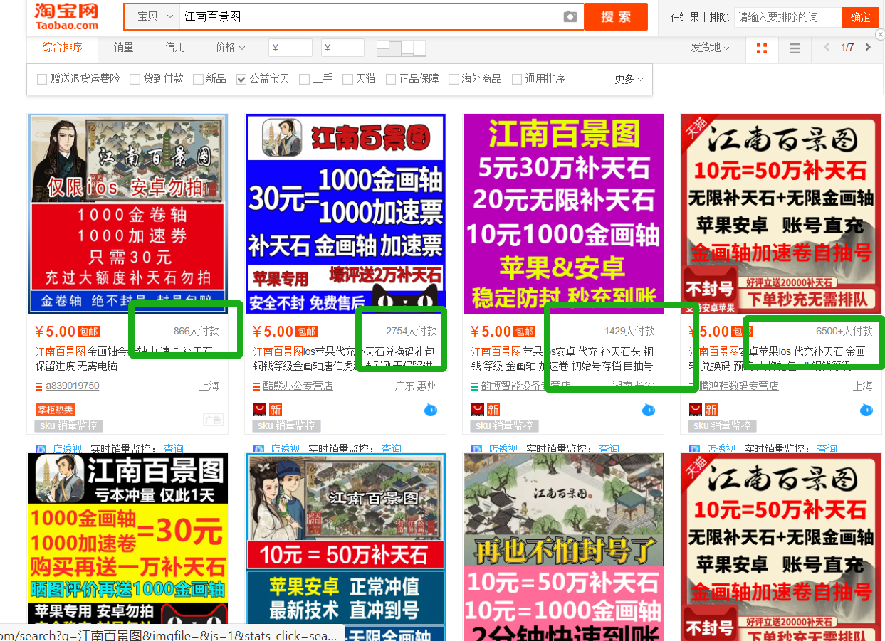Click the orange 搜索 button
The image size is (885, 641).
[x=616, y=16]
